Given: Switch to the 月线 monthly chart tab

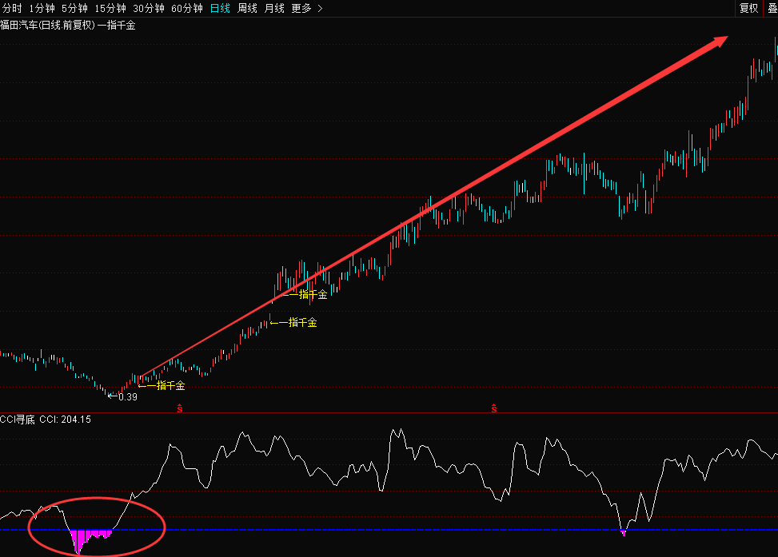Looking at the screenshot, I should [x=274, y=9].
